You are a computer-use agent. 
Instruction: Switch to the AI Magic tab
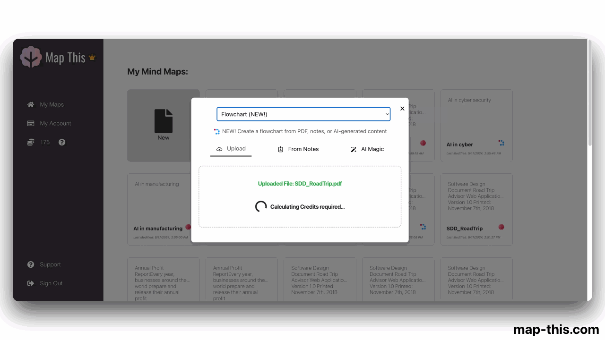367,149
